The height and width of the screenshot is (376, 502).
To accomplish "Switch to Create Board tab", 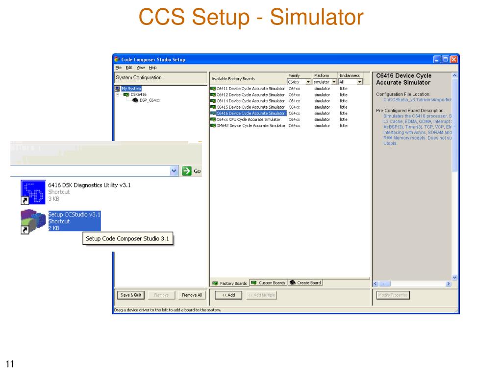I will (305, 282).
